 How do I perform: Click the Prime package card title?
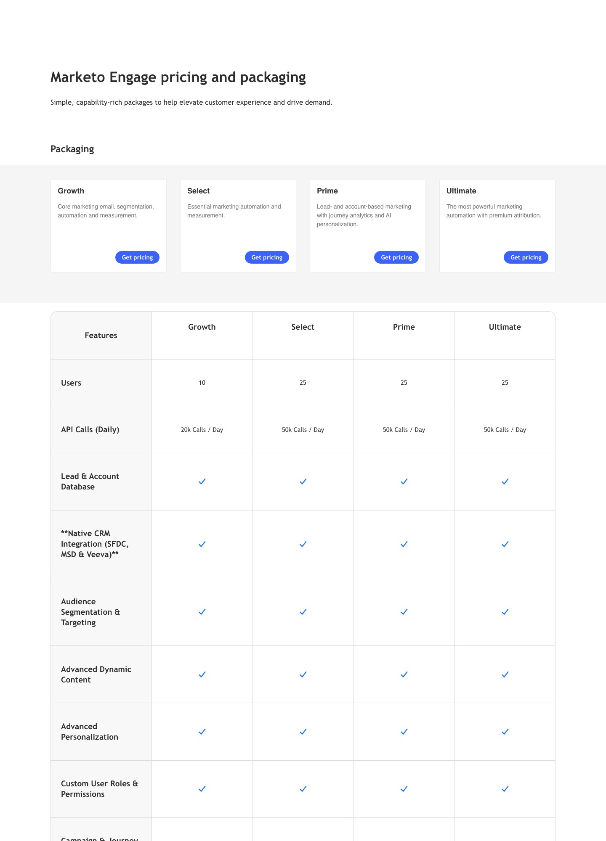[x=327, y=191]
